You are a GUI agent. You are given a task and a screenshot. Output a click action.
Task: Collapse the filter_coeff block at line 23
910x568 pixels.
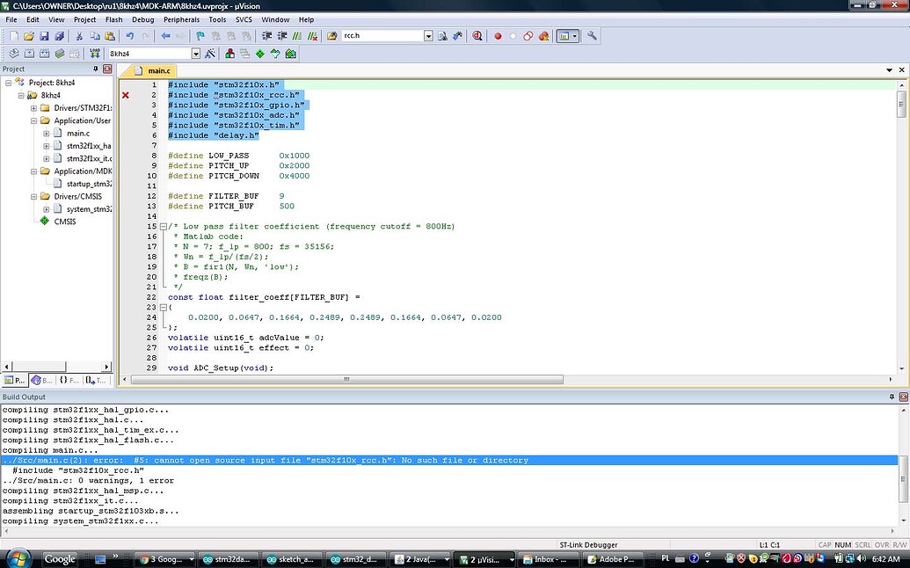point(164,308)
